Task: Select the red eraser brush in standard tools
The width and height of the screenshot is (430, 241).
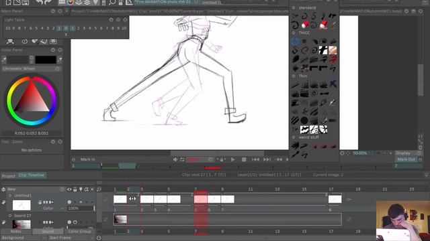Action: [x=304, y=25]
